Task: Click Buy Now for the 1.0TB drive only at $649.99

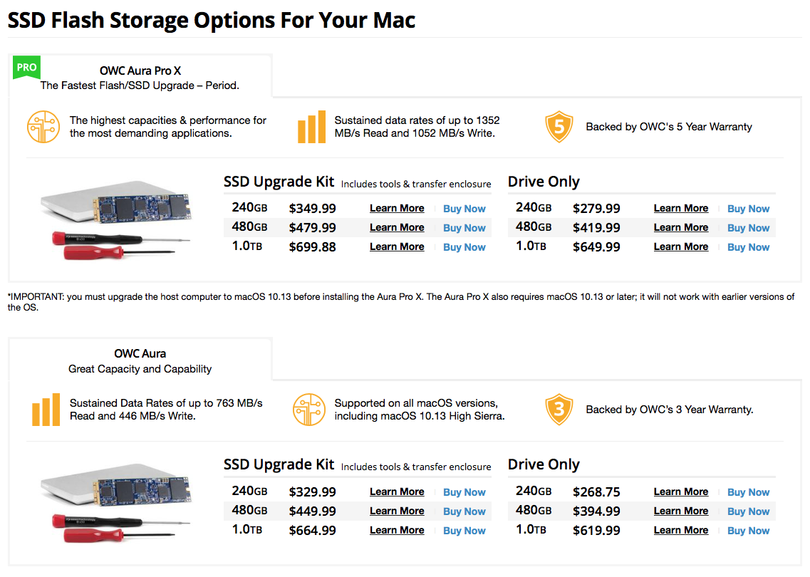Action: pyautogui.click(x=749, y=247)
